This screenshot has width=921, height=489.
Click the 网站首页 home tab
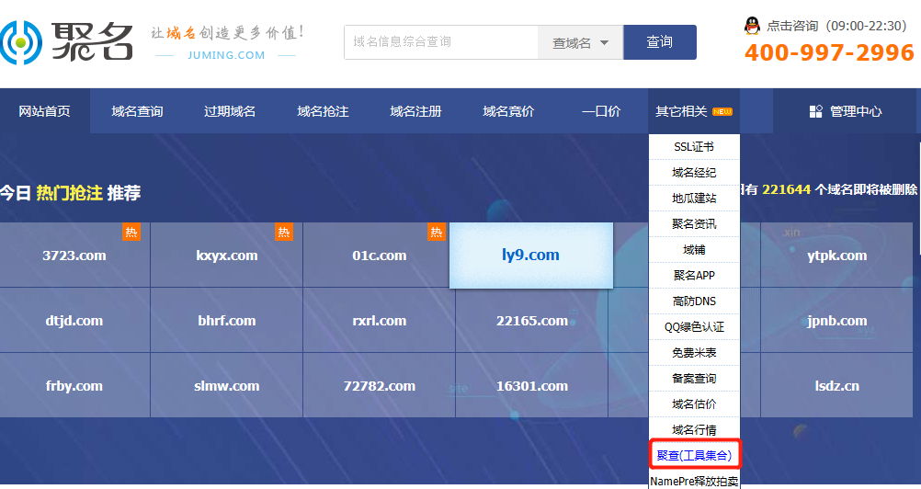[x=44, y=112]
